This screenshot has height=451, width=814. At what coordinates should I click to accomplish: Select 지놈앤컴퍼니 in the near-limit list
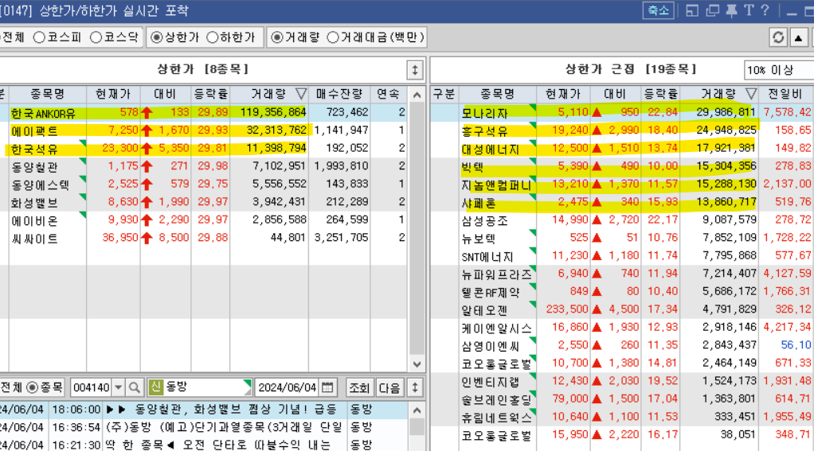496,185
